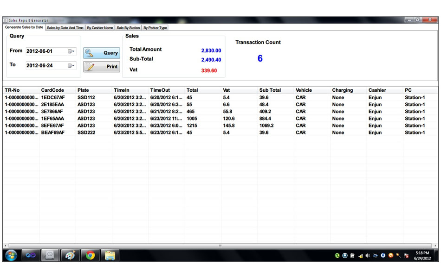
Task: Open the From date picker dropdown
Action: tap(71, 51)
